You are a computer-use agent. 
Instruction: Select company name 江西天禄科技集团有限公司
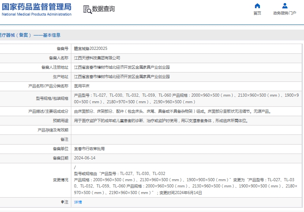pos(97,58)
